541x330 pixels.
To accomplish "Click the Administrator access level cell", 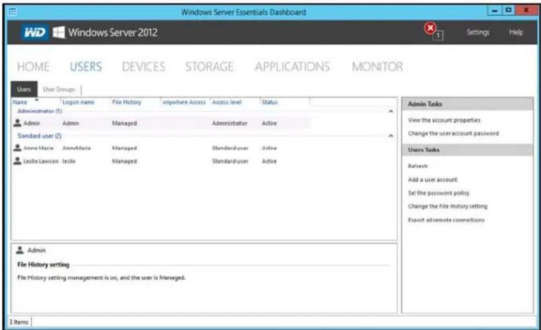I will tap(230, 123).
